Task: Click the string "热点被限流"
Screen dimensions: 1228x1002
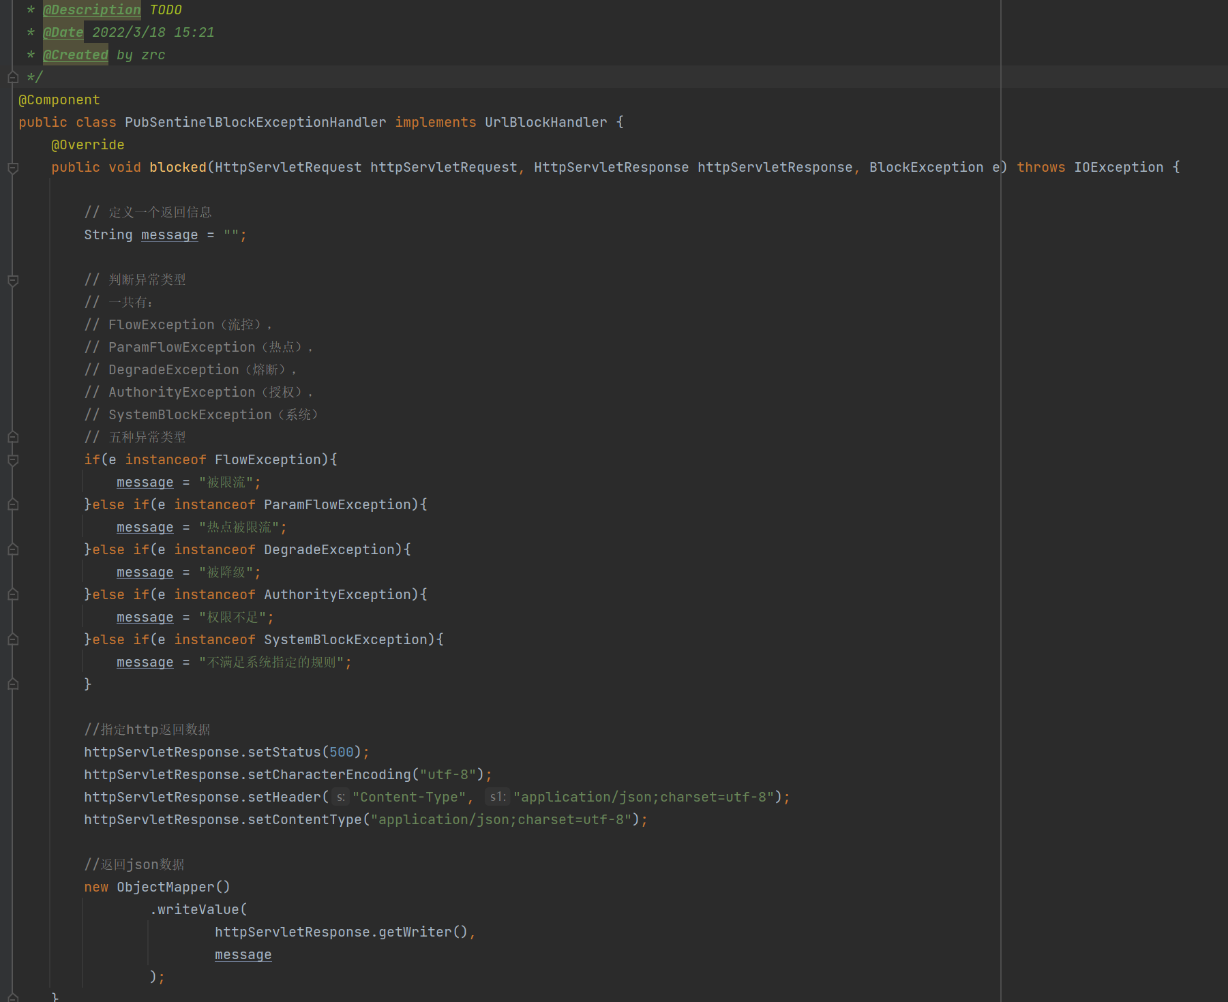Action: coord(239,528)
